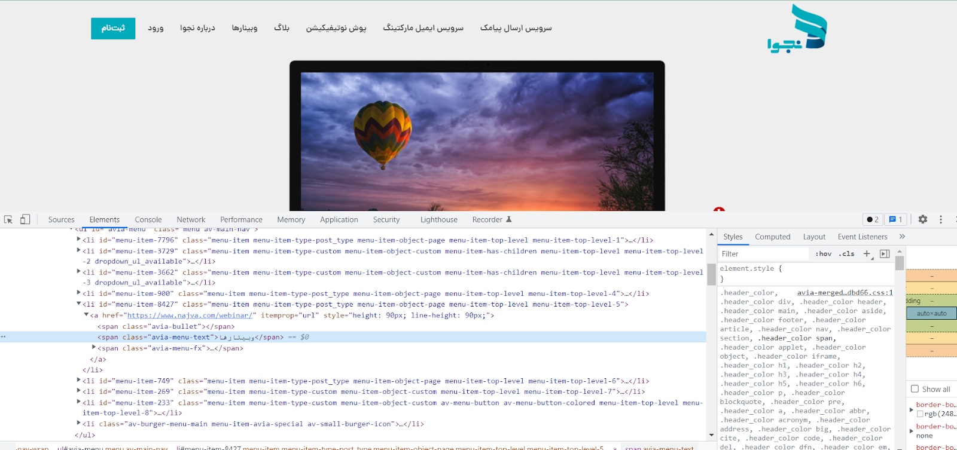Open the سرویس ایمیل مارکتینگ menu link
The width and height of the screenshot is (957, 450).
423,28
